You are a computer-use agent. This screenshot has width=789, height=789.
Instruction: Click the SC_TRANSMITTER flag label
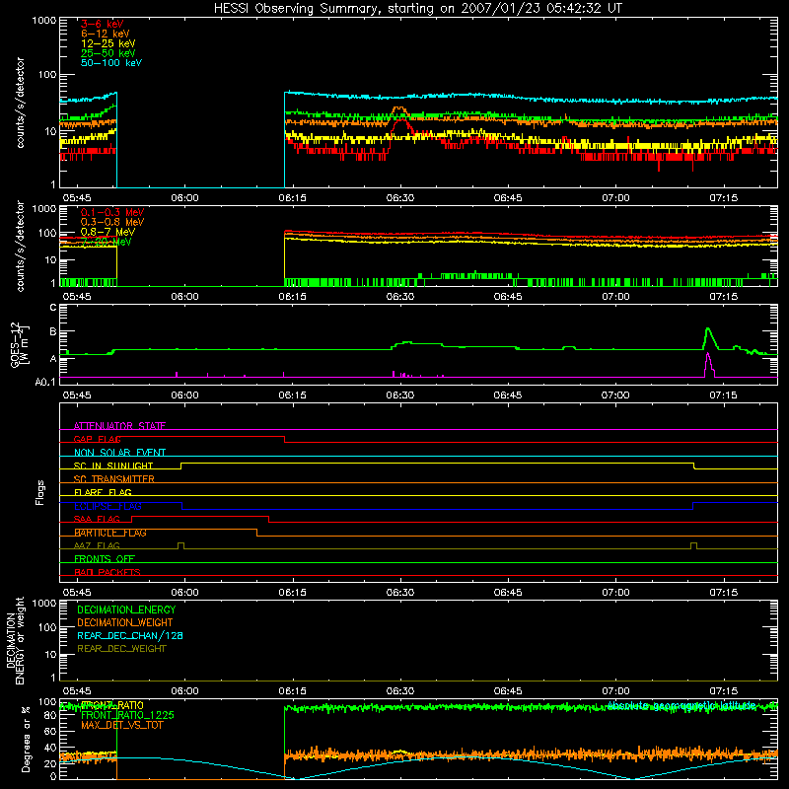point(114,479)
